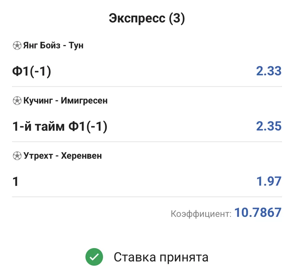Click the divider line below the 1.97 bet
Viewport: 294px width, 272px height.
(x=147, y=197)
